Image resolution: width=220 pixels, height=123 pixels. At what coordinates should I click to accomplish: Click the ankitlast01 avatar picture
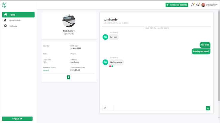click(x=203, y=5)
